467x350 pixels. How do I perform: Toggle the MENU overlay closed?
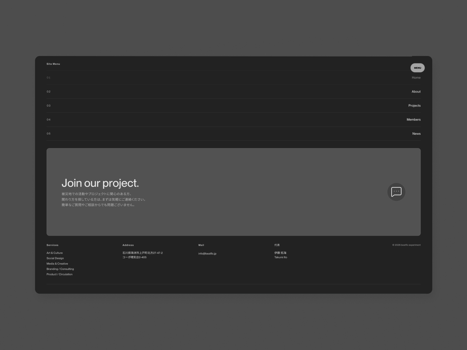[x=417, y=68]
